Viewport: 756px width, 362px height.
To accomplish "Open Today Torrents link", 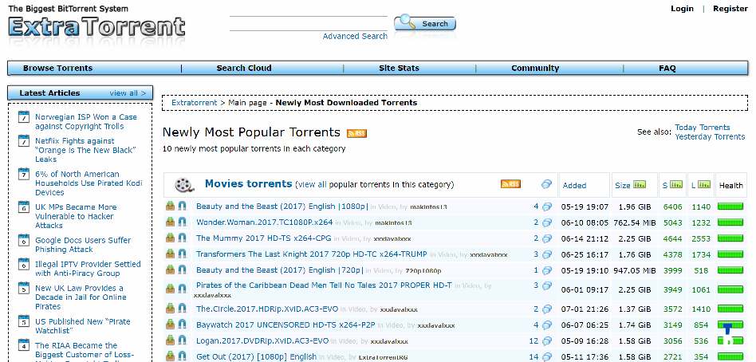I will 703,128.
